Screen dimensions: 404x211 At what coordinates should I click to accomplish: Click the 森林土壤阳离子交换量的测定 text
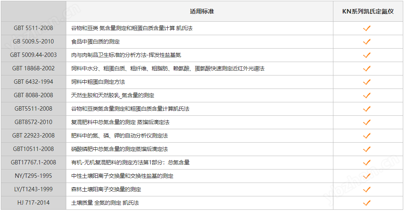click(106, 189)
